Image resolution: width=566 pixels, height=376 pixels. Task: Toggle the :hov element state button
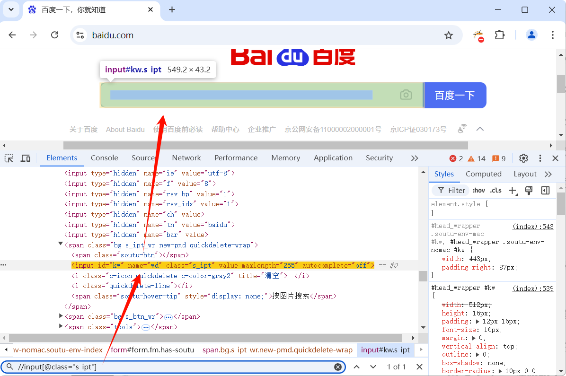pos(478,191)
